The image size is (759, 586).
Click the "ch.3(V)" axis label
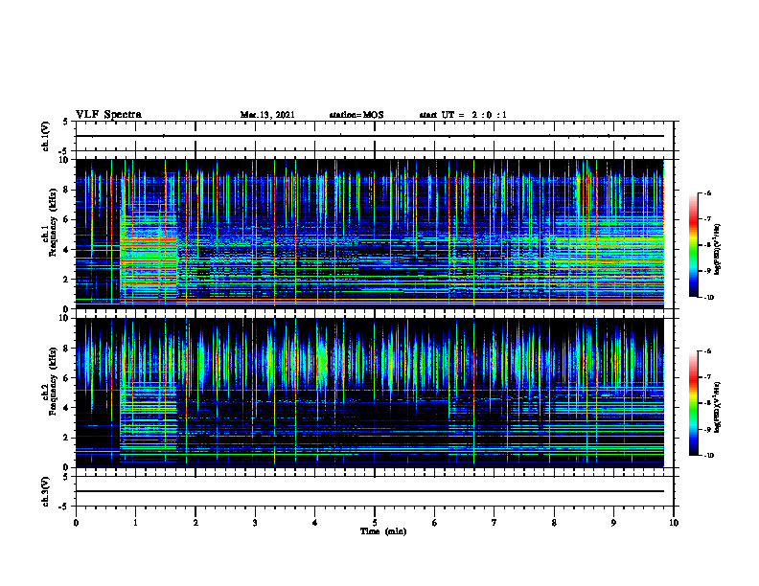46,491
